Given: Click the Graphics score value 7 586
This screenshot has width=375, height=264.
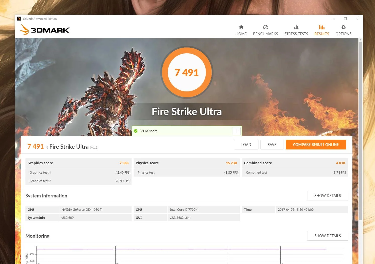Looking at the screenshot, I should tap(124, 163).
